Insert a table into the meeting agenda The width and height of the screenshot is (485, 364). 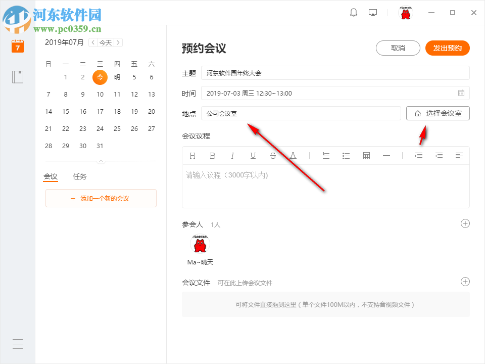[x=366, y=156]
